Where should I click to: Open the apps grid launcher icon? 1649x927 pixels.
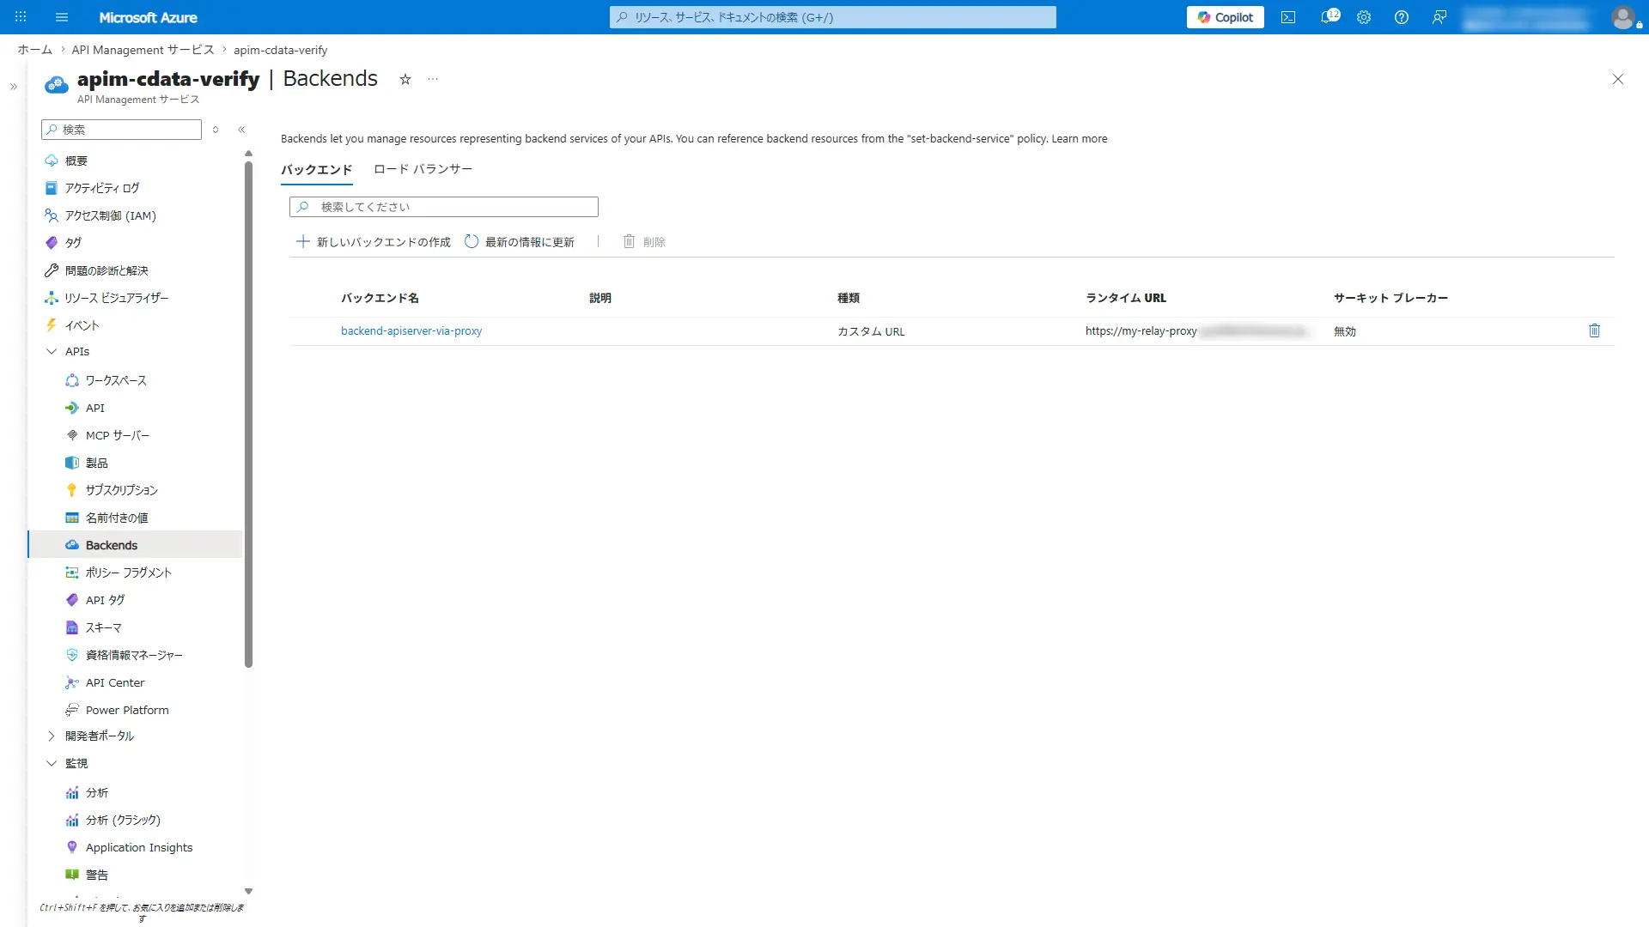coord(21,17)
